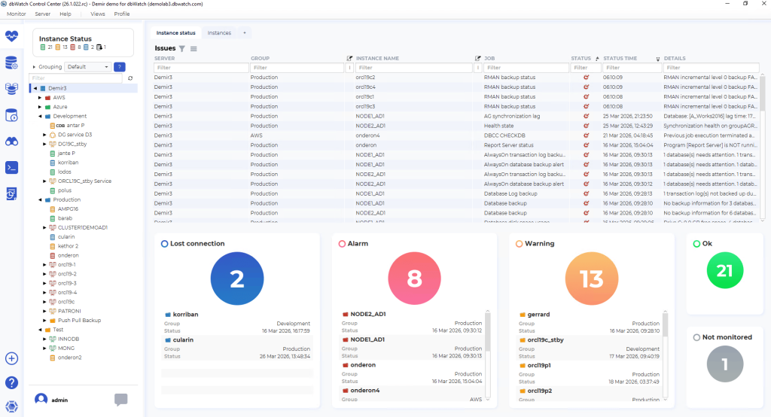
Task: Click the instance tree Filter input
Action: click(76, 78)
